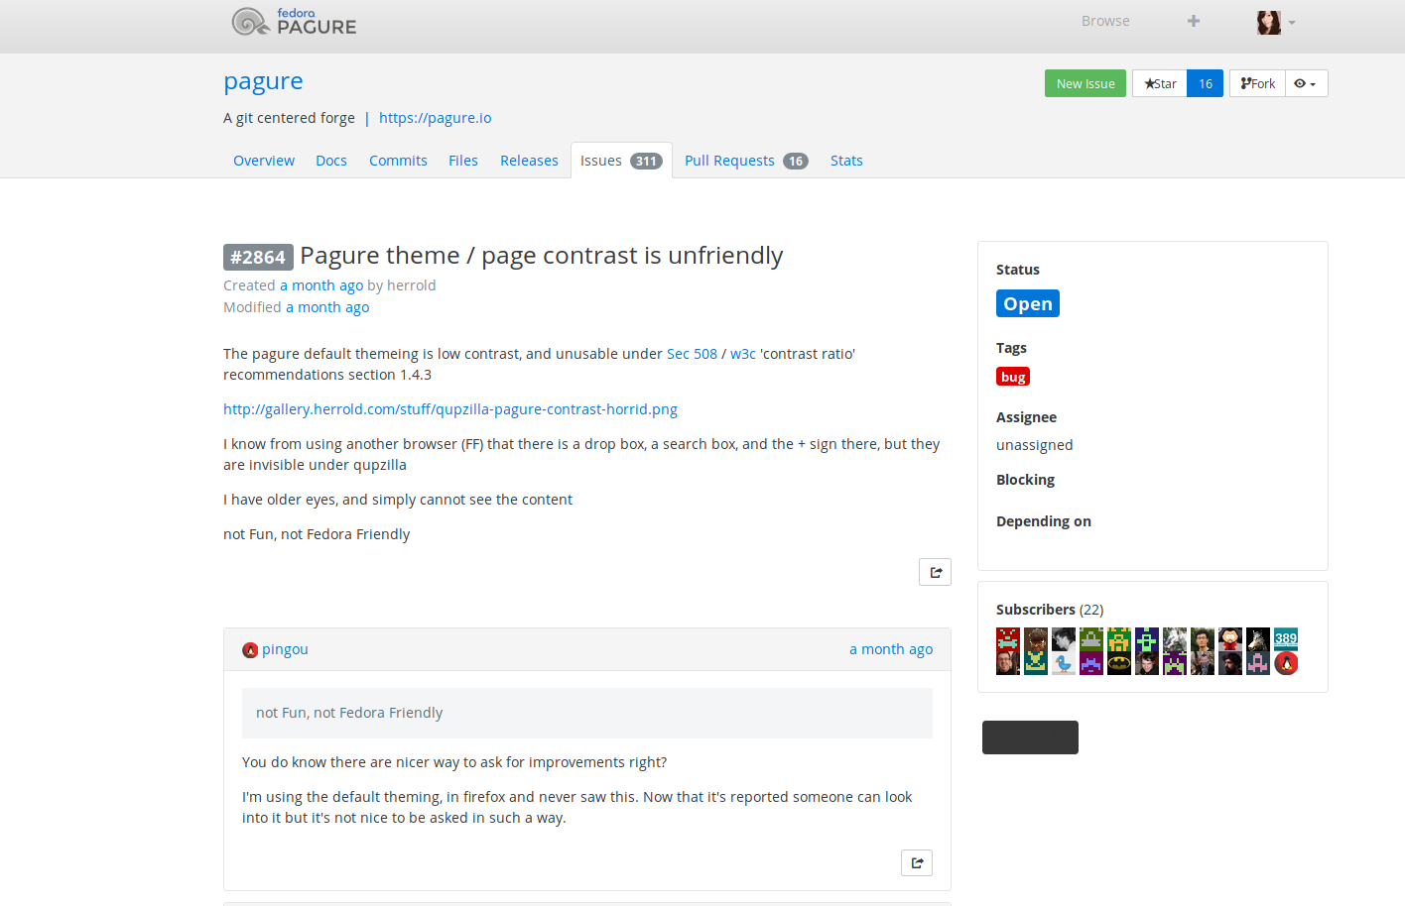Click the reply icon under the issue description

(935, 572)
